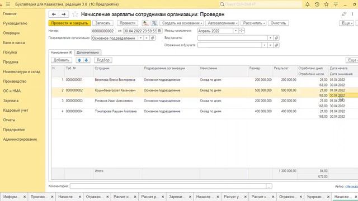358x201 pixels.
Task: Switch to Дополнительно tab
Action: pos(88,52)
